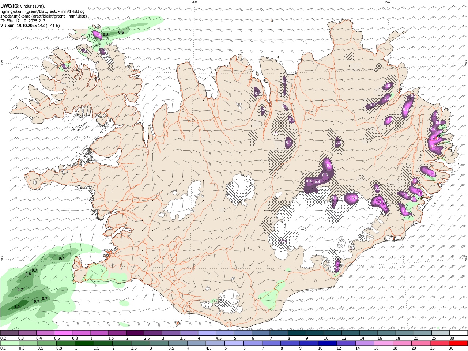
Task: Click the bright pink 0.5 swatch in the upper legend row
Action: [x=63, y=333]
